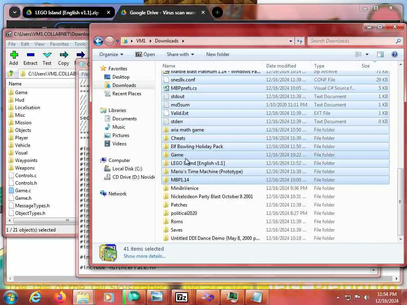
Task: Sort by the Date modified column
Action: point(281,66)
